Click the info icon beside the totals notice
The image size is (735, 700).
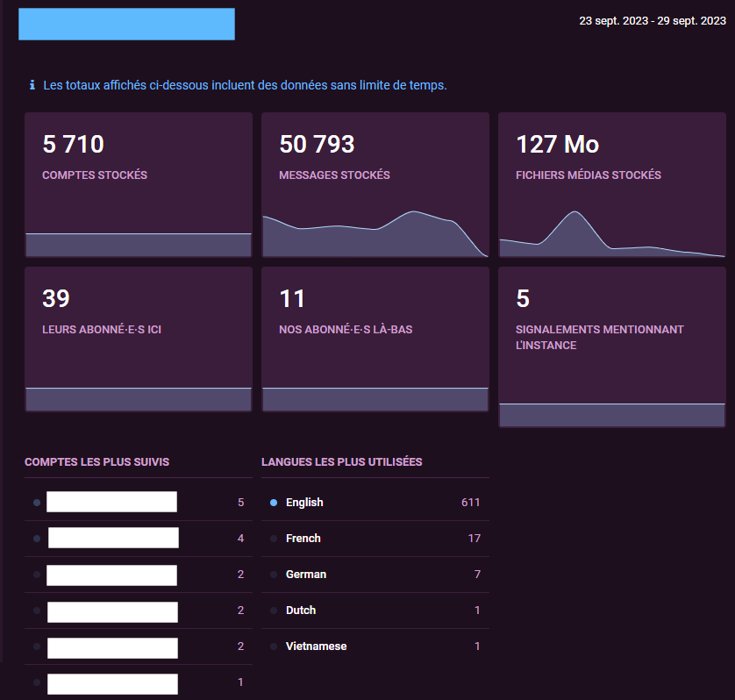tap(32, 86)
